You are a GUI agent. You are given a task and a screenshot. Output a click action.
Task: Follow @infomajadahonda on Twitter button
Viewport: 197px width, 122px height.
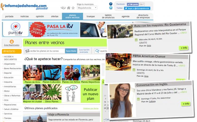(137, 8)
